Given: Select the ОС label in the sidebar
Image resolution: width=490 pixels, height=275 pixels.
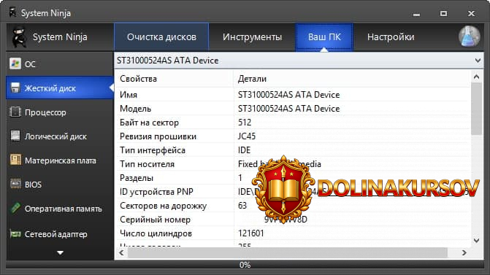Looking at the screenshot, I should tap(30, 64).
